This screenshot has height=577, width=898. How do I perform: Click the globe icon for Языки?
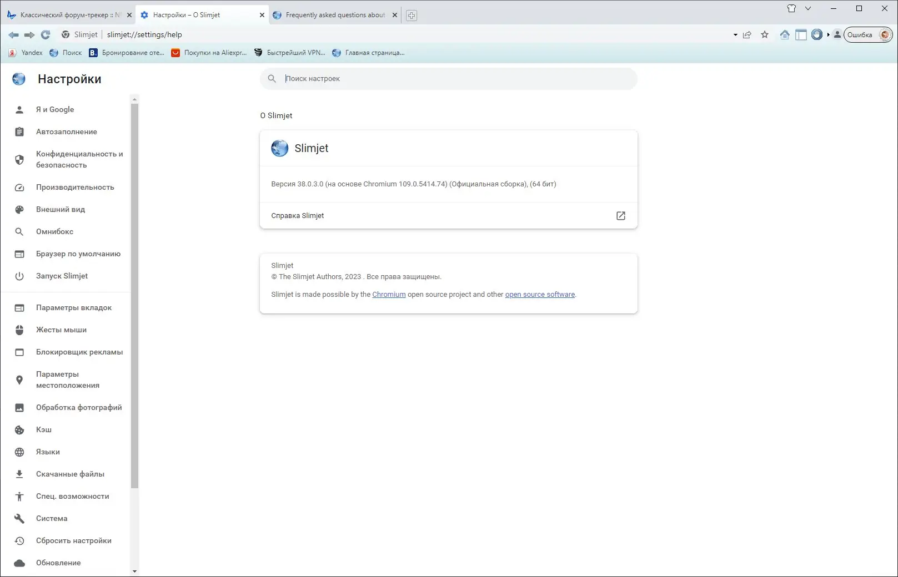click(19, 452)
